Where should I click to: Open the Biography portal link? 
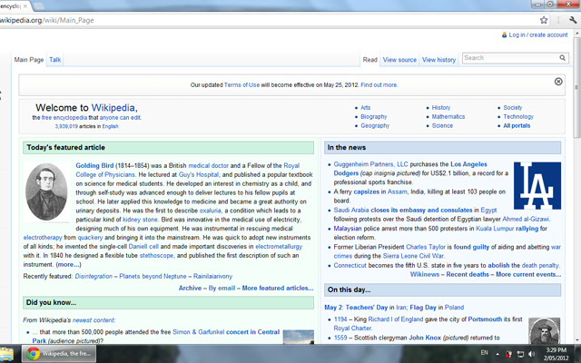pos(373,117)
